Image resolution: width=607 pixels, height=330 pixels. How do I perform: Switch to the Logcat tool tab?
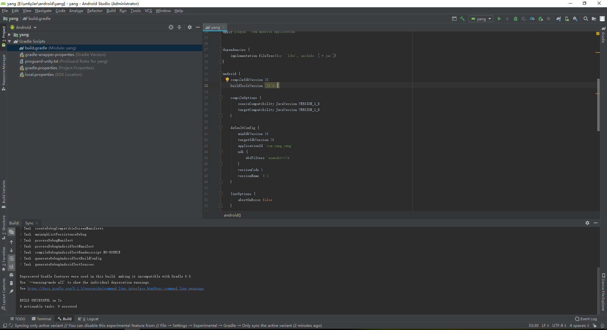[88, 319]
